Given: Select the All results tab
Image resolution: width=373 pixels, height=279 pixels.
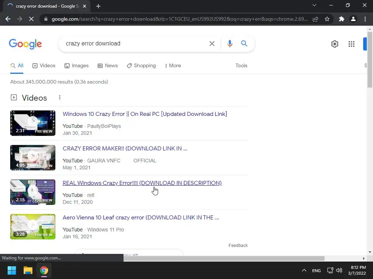Looking at the screenshot, I should click(17, 66).
